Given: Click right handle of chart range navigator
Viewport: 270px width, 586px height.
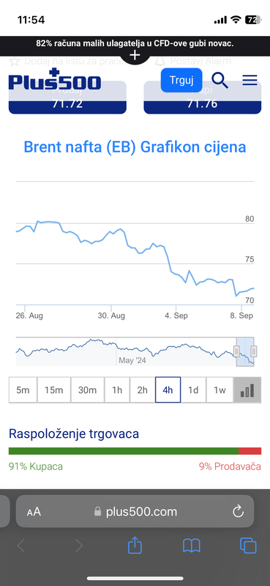Looking at the screenshot, I should click(254, 351).
